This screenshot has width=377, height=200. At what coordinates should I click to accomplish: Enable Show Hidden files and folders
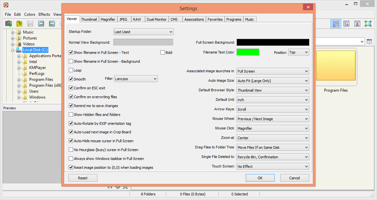click(x=71, y=115)
